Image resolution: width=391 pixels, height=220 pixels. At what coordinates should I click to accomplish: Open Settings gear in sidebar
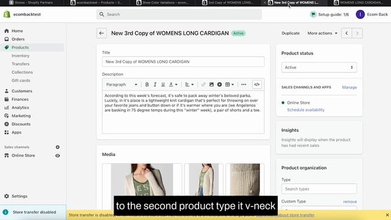click(x=7, y=196)
